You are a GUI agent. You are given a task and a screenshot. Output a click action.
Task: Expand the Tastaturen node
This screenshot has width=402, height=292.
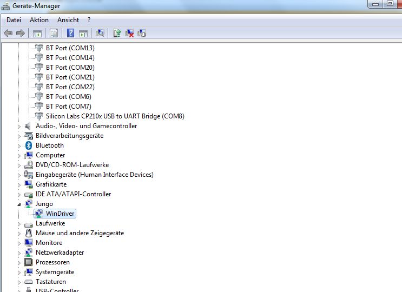pos(19,282)
